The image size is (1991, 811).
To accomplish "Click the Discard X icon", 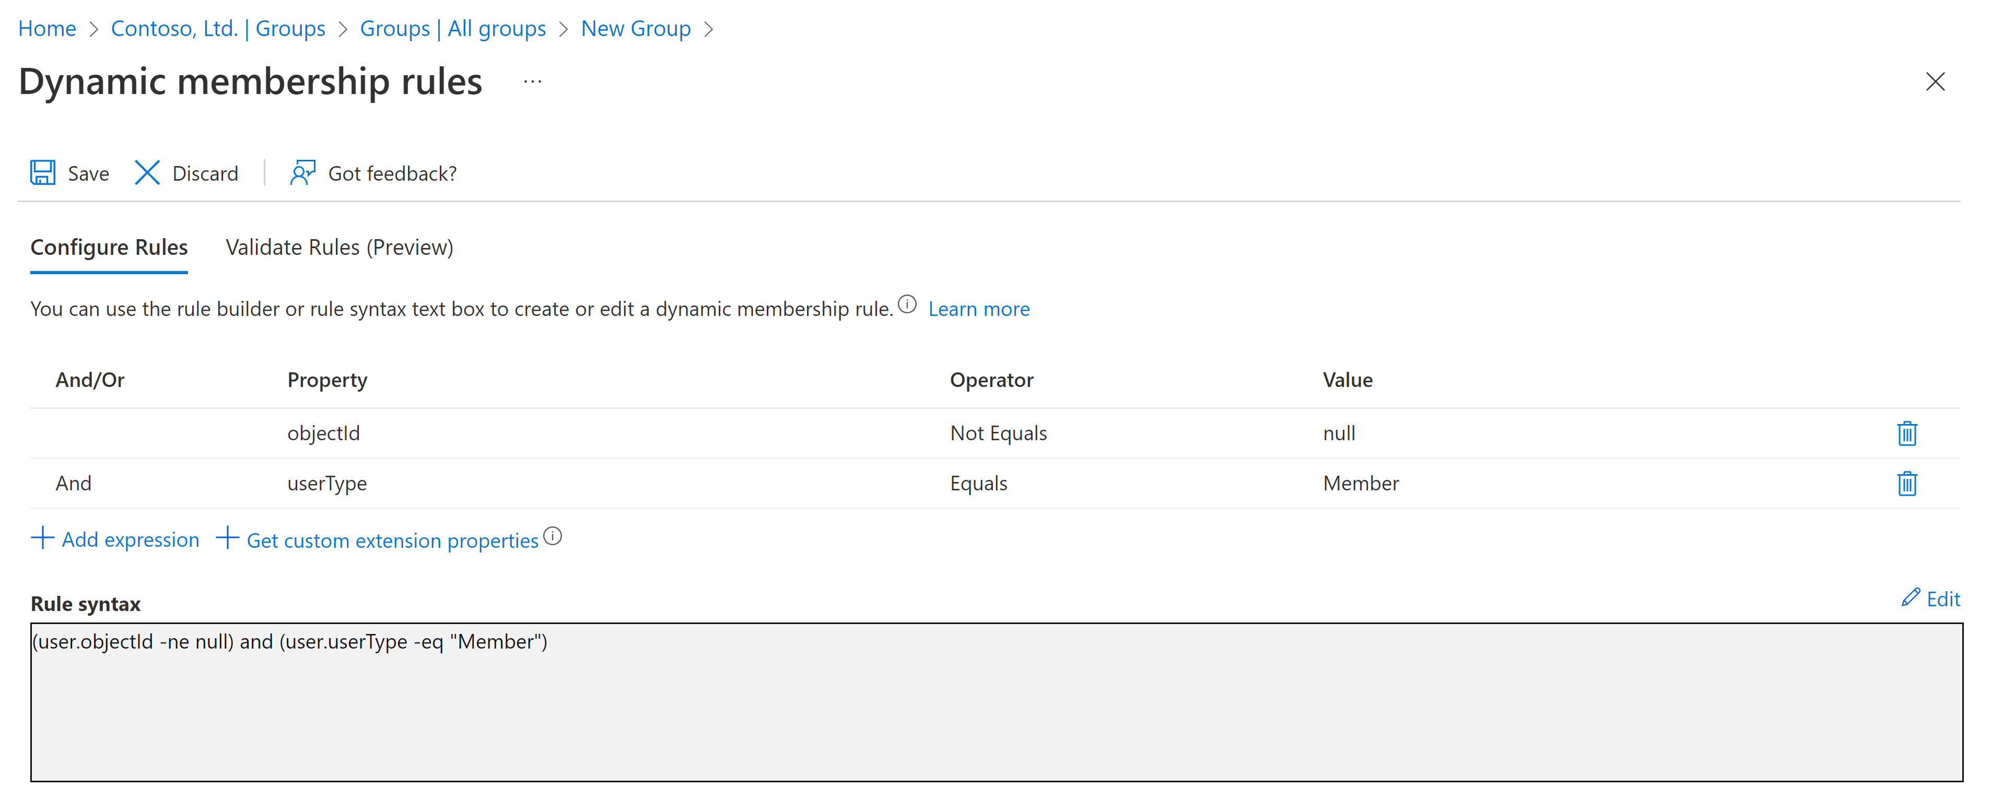I will (x=147, y=172).
